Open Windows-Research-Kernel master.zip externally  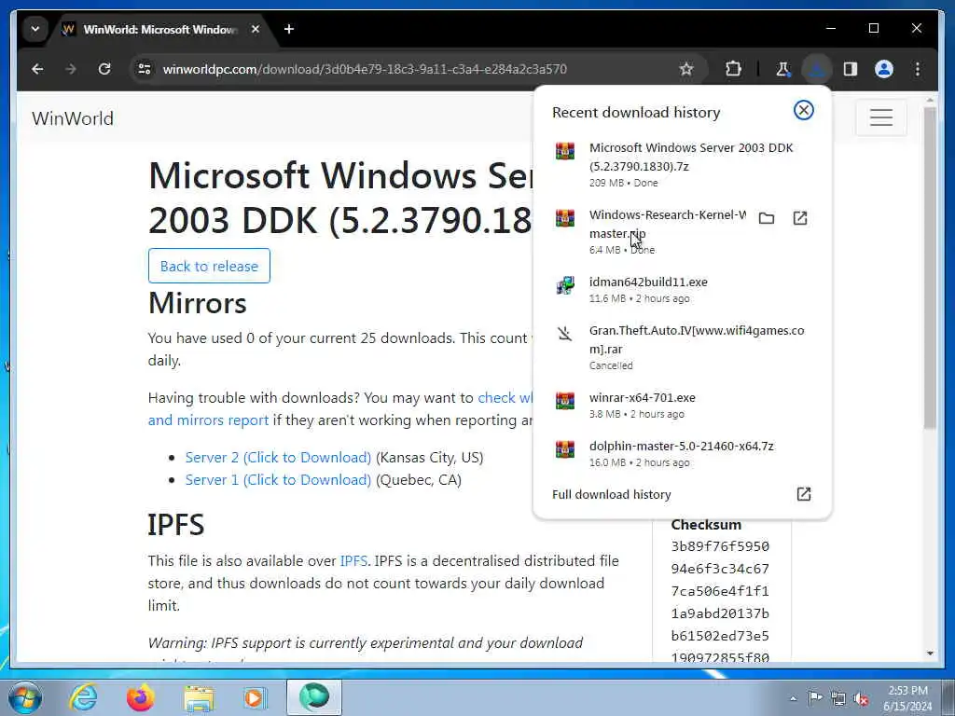click(x=800, y=218)
